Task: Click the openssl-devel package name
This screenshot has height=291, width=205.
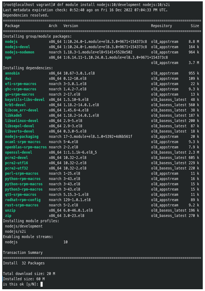Action: (19, 152)
